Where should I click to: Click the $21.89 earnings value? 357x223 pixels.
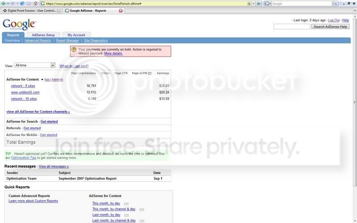tap(164, 86)
